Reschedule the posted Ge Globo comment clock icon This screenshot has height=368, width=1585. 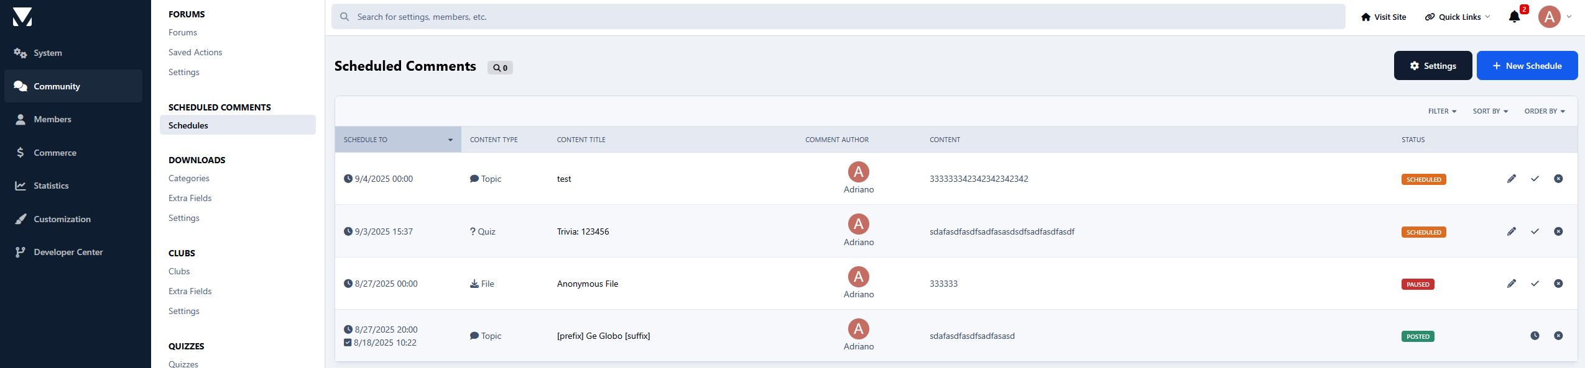pyautogui.click(x=1535, y=336)
